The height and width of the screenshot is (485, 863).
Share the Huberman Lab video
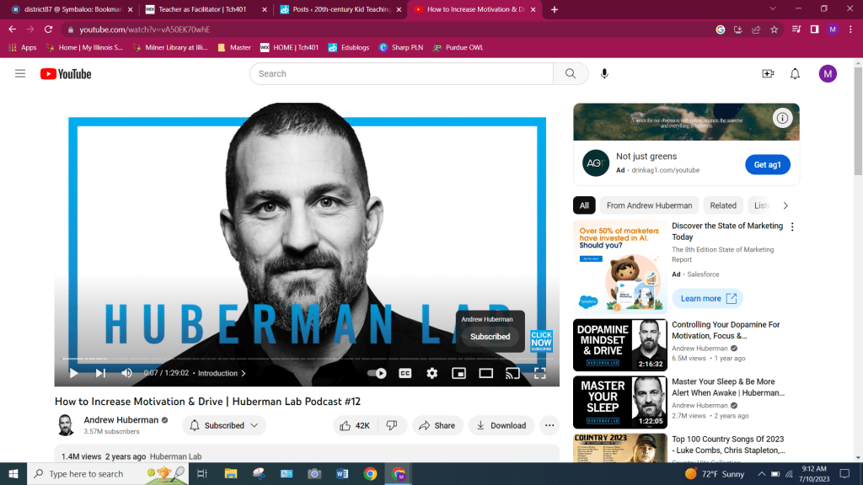pyautogui.click(x=437, y=425)
